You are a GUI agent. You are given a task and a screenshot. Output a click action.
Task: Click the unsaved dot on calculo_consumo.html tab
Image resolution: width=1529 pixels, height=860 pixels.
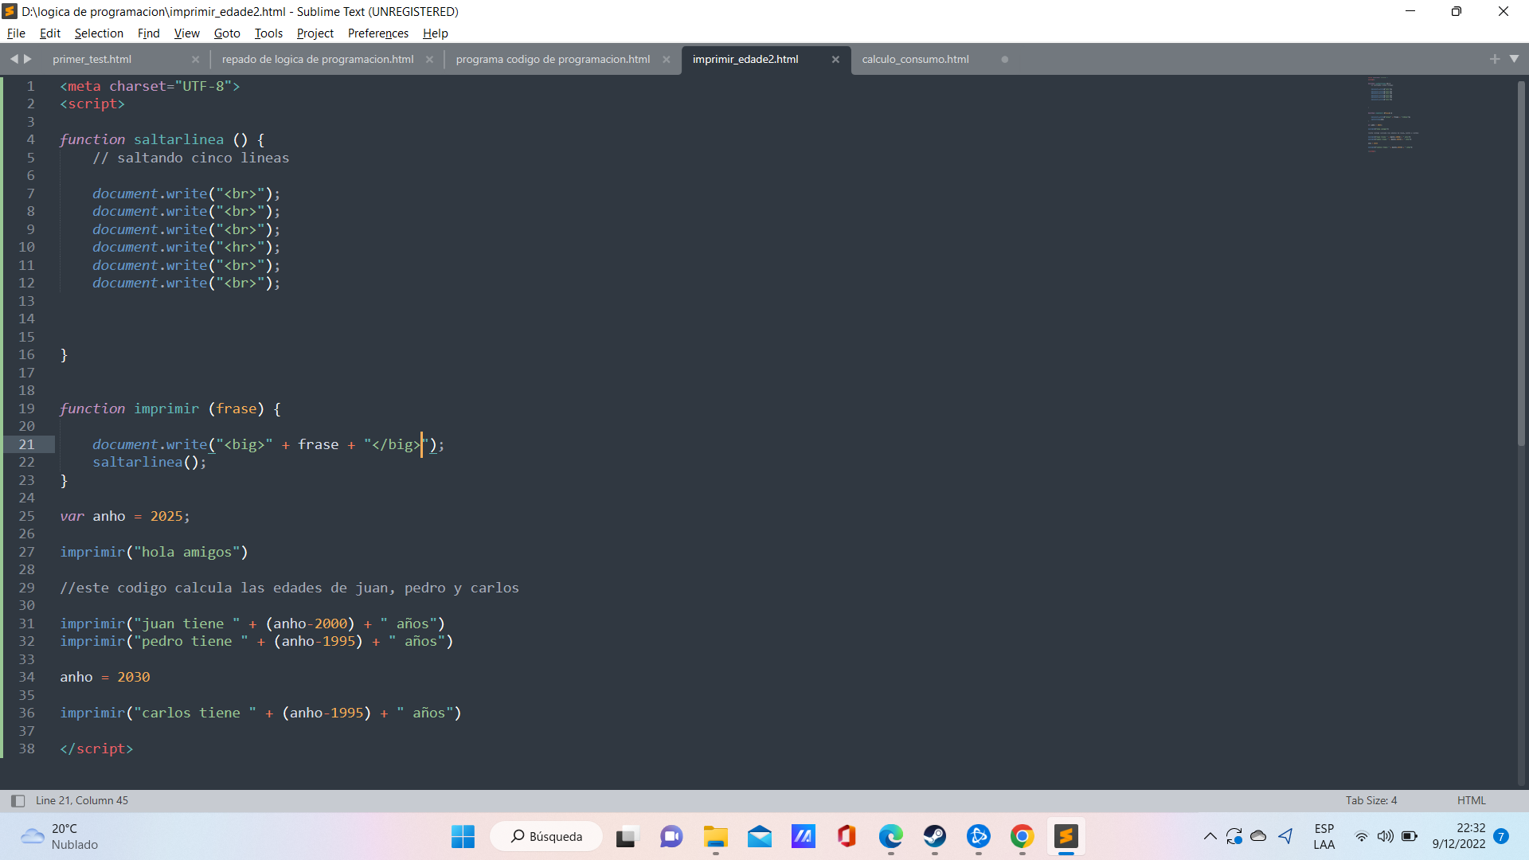[x=1004, y=59]
